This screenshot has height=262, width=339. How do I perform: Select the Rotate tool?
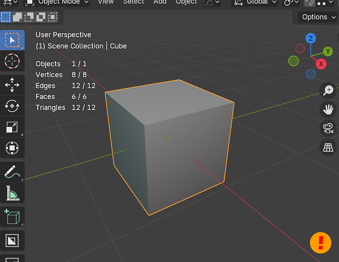click(12, 106)
